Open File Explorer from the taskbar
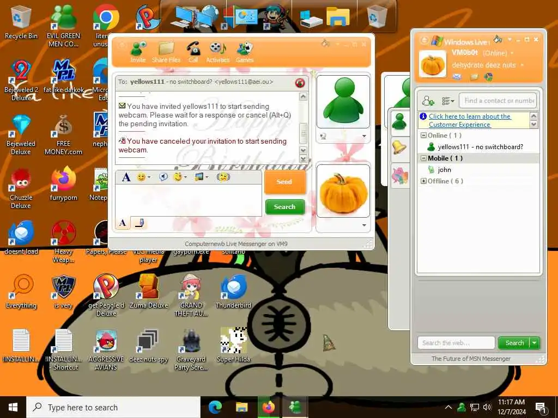The height and width of the screenshot is (418, 558). point(242,407)
